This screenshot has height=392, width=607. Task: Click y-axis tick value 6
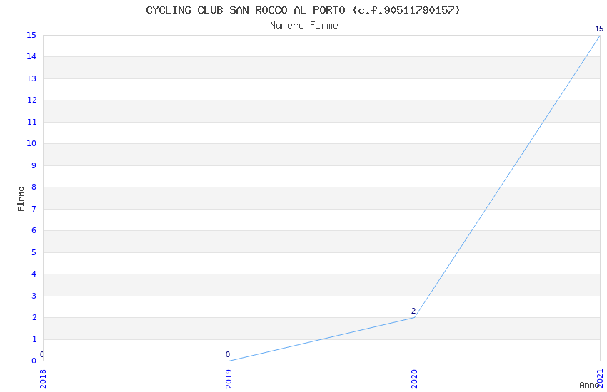pyautogui.click(x=34, y=230)
